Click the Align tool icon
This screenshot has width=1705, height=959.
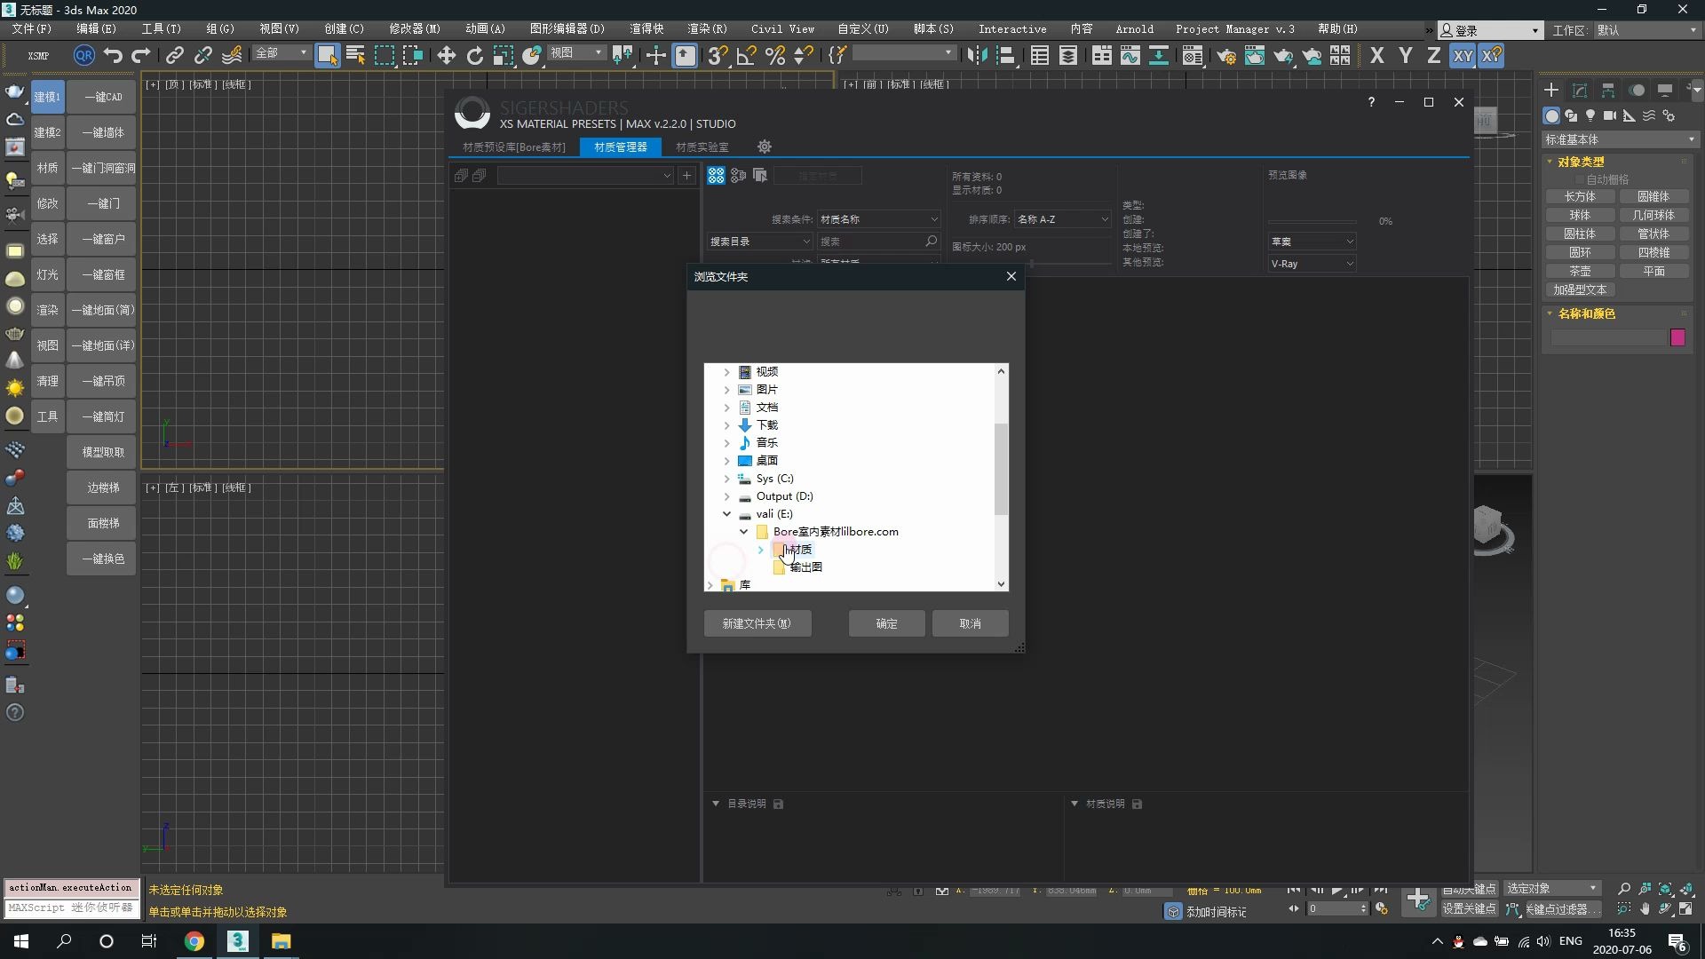point(1005,56)
